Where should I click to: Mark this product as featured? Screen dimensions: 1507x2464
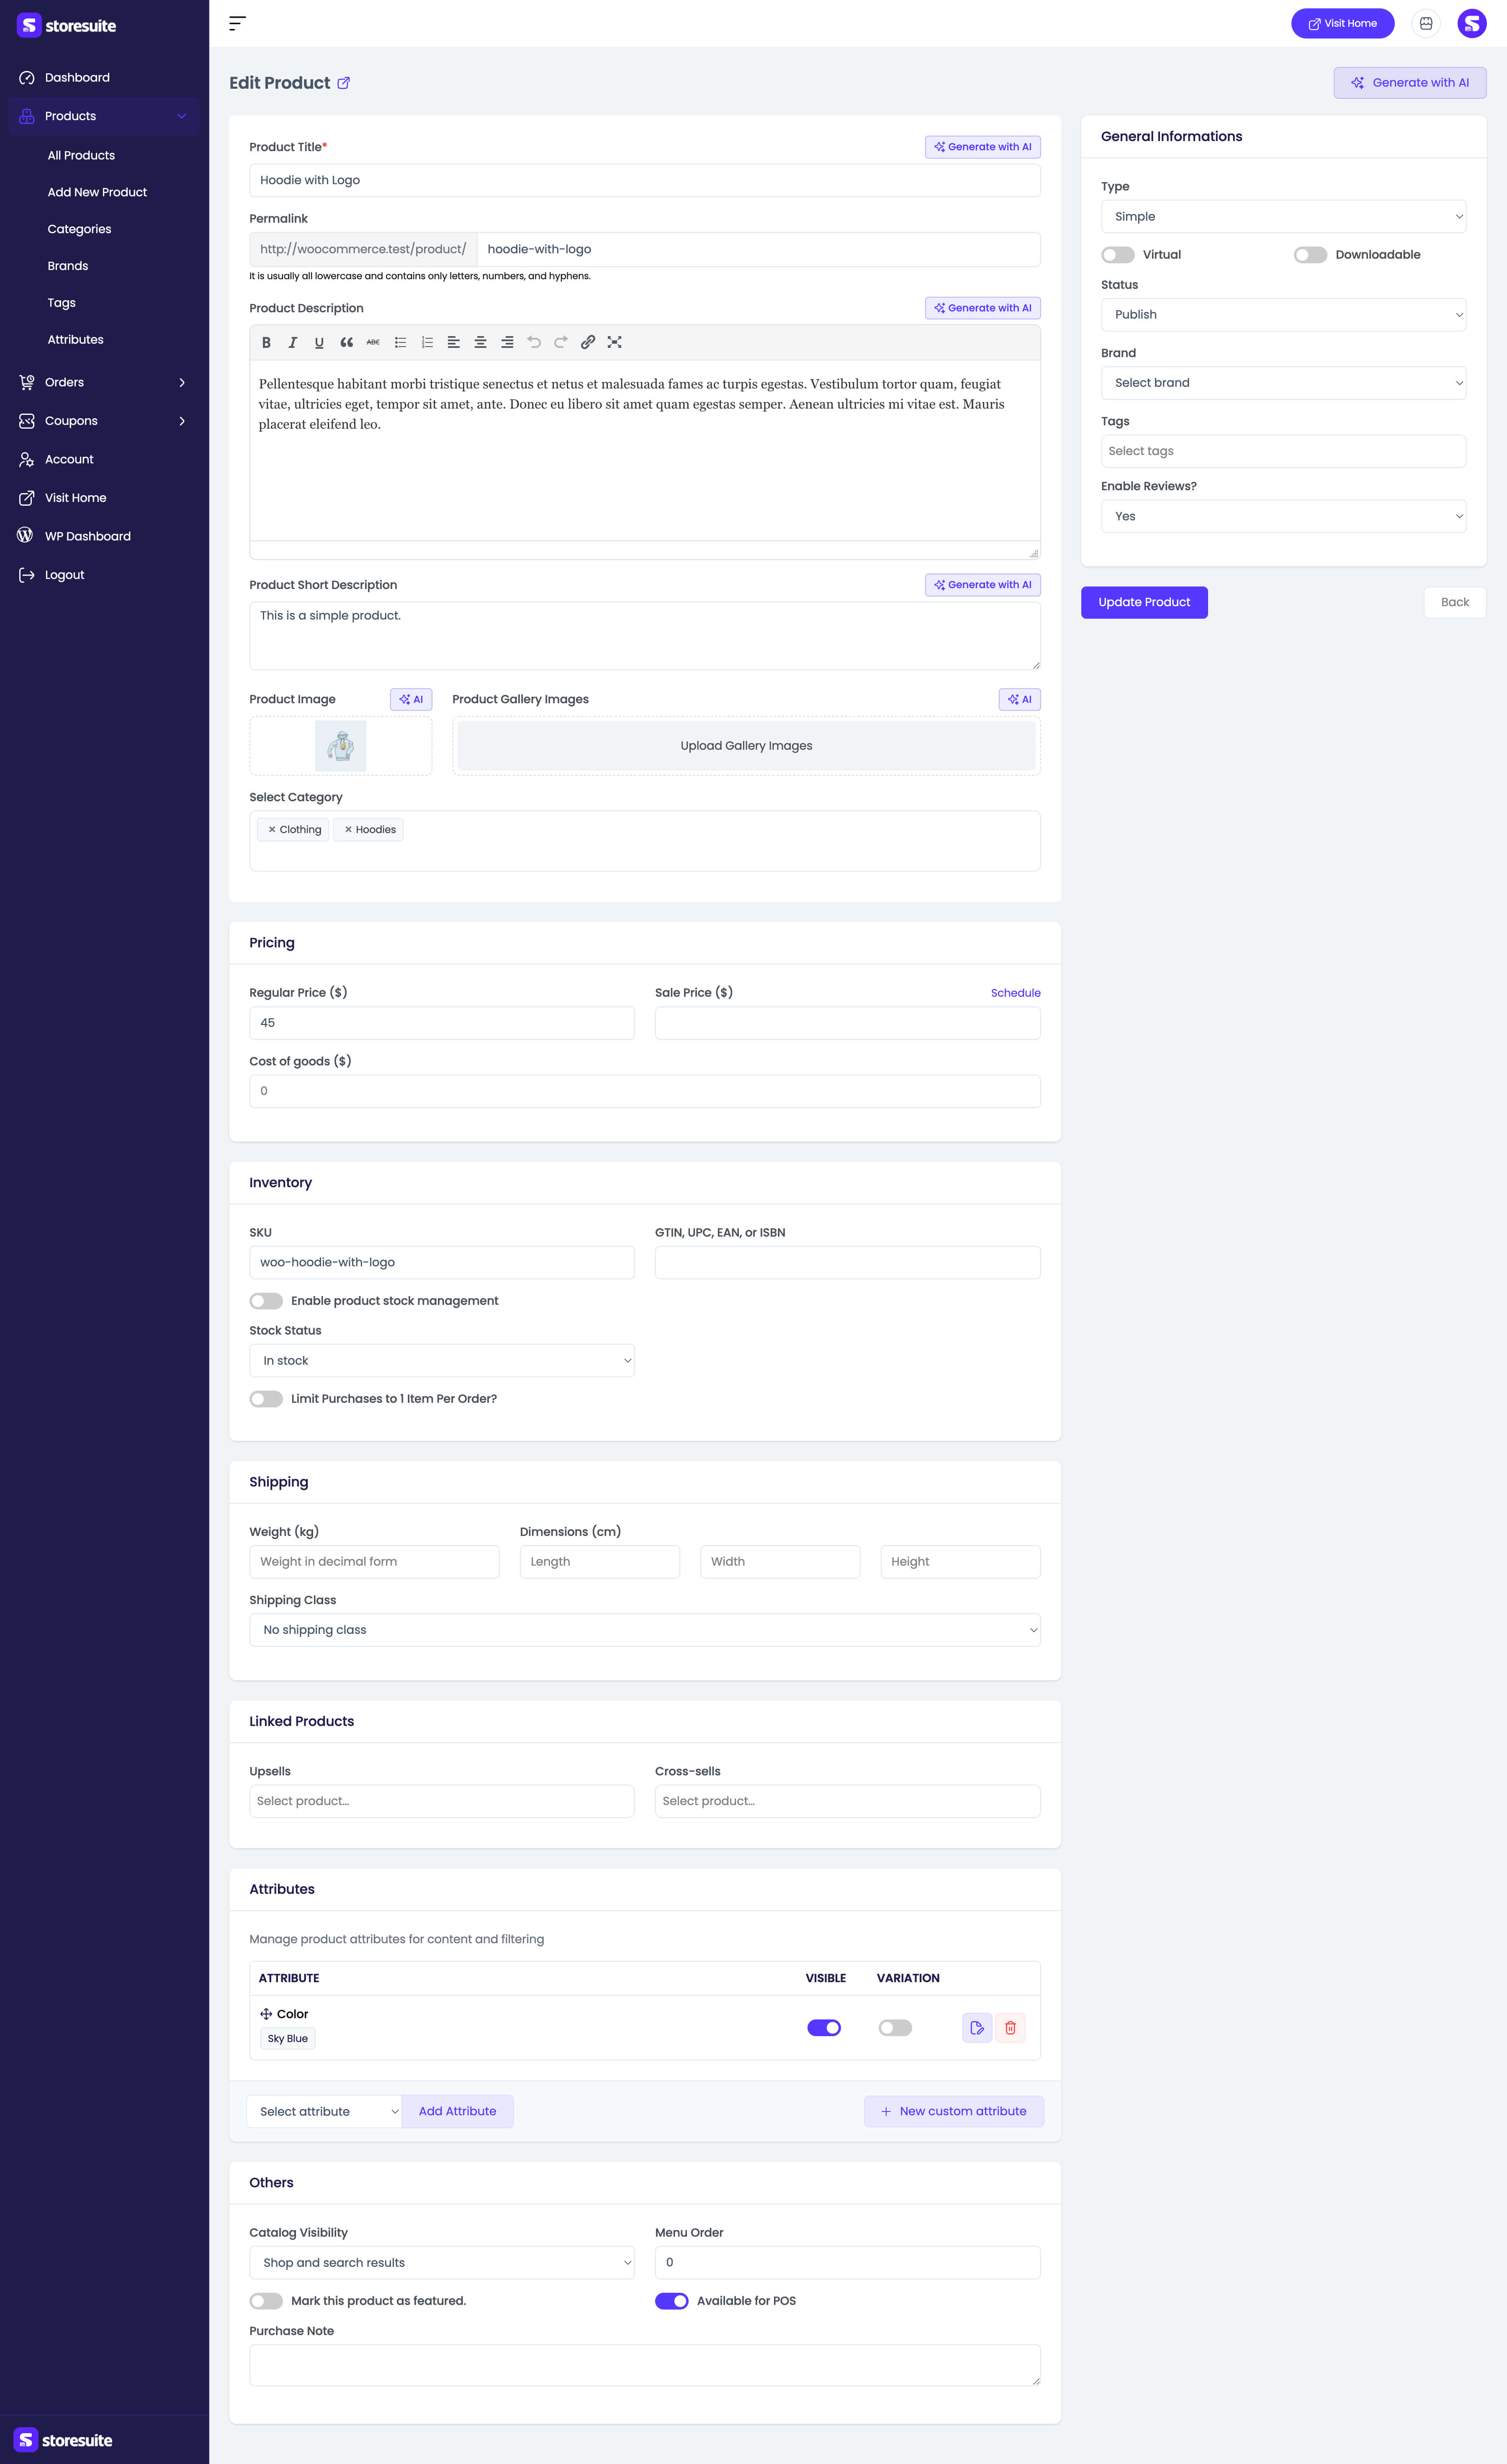click(x=266, y=2301)
